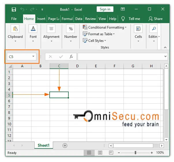Click horizontal scrollbar right arrow
The height and width of the screenshot is (162, 174).
pyautogui.click(x=162, y=146)
